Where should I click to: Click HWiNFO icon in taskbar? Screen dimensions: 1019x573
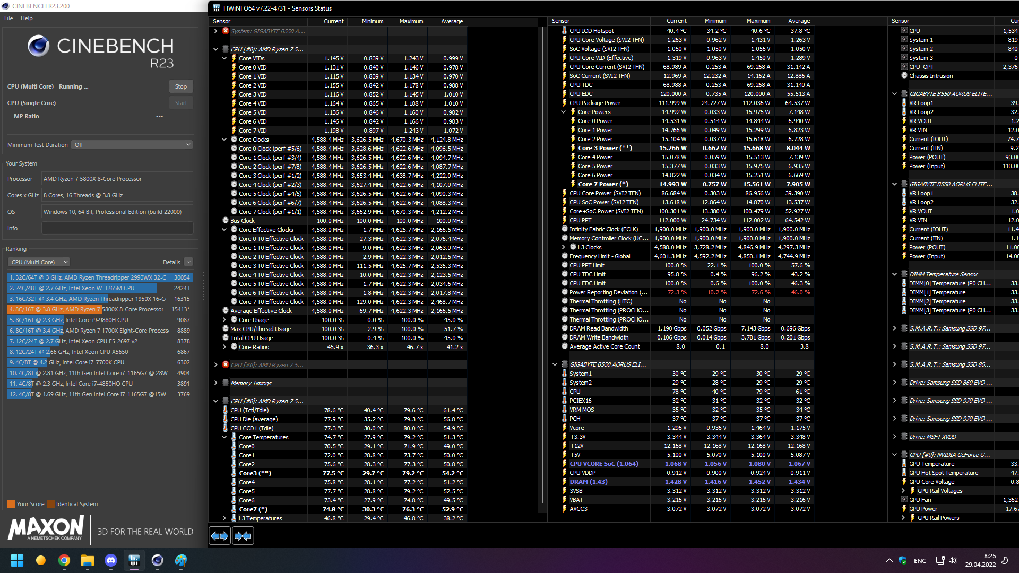click(134, 560)
